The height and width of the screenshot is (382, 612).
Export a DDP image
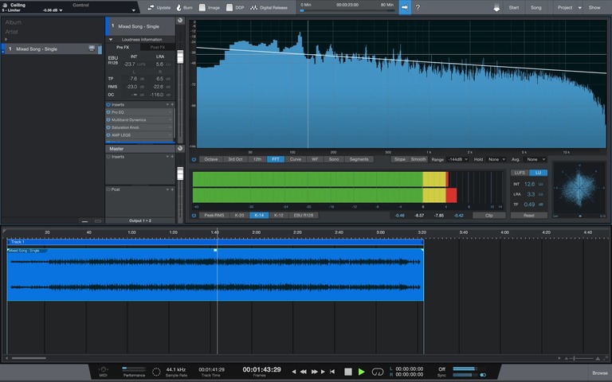click(235, 7)
